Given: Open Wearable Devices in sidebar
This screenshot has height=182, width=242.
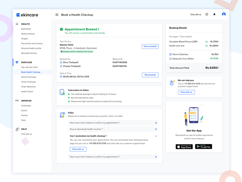Looking at the screenshot, I should click(29, 53).
